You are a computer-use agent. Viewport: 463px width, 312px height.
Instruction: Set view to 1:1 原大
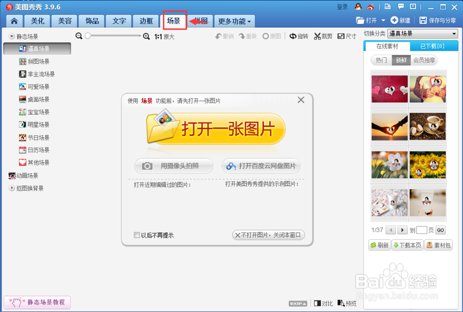pyautogui.click(x=164, y=37)
